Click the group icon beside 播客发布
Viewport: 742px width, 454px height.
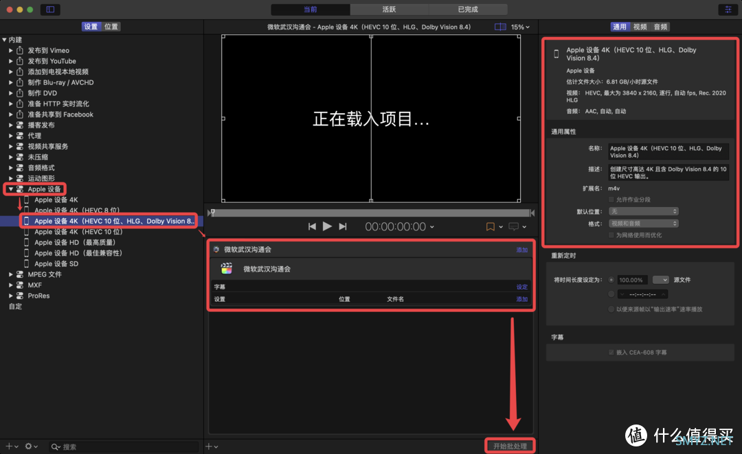coord(20,126)
